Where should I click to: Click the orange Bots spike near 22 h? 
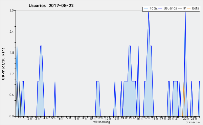184,99
